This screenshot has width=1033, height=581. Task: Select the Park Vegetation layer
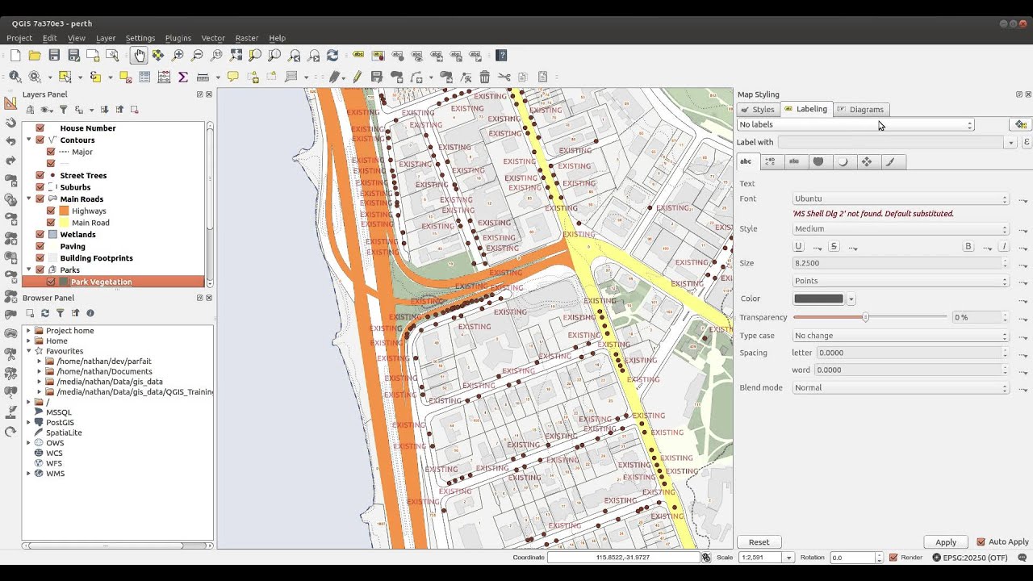click(x=101, y=282)
